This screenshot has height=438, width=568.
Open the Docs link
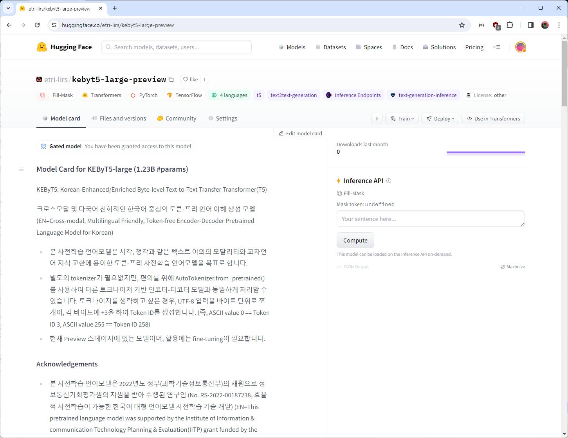[402, 47]
